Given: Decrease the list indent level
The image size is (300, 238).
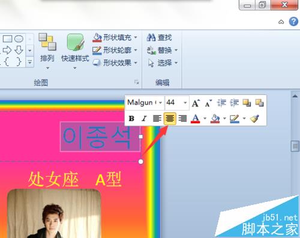Looking at the screenshot, I should point(221,103).
